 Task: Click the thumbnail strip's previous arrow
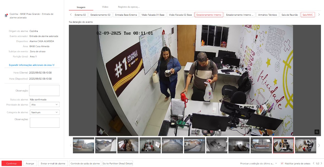[71, 145]
